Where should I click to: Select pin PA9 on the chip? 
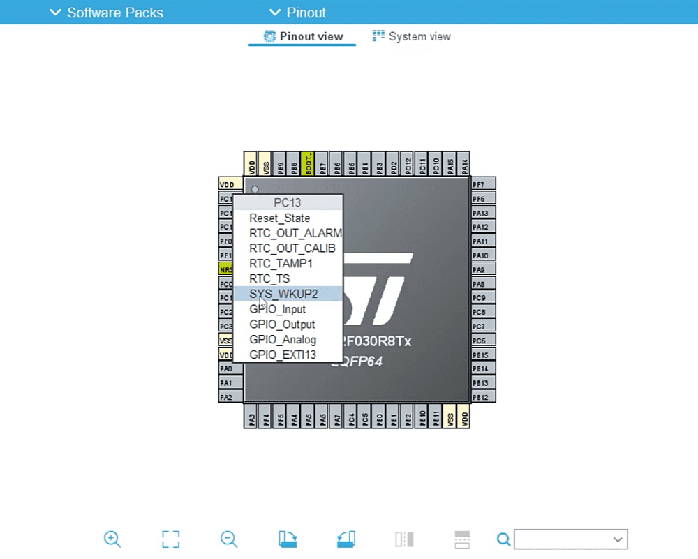click(x=484, y=269)
